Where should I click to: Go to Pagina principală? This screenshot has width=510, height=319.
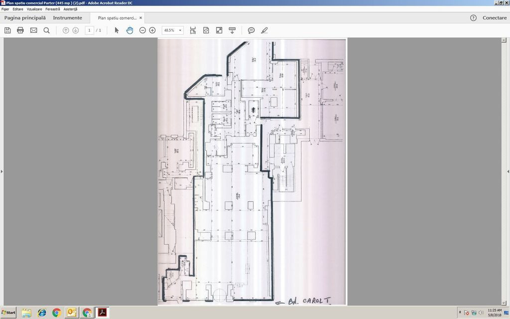25,18
